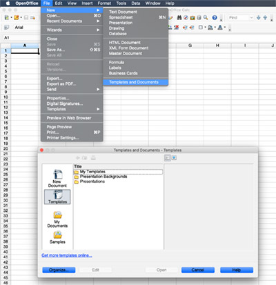This screenshot has height=285, width=276.
Task: Open the File menu
Action: coord(46,3)
